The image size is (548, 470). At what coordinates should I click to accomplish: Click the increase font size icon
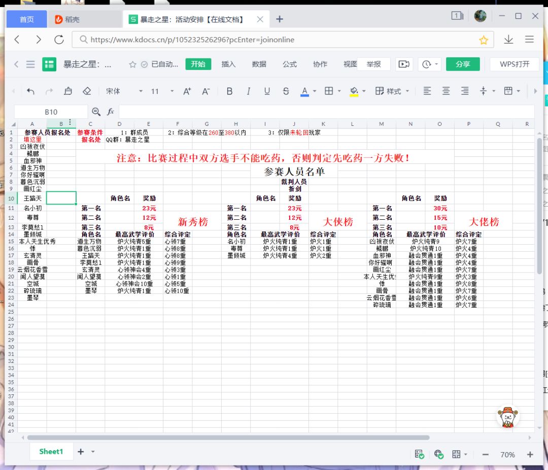187,91
